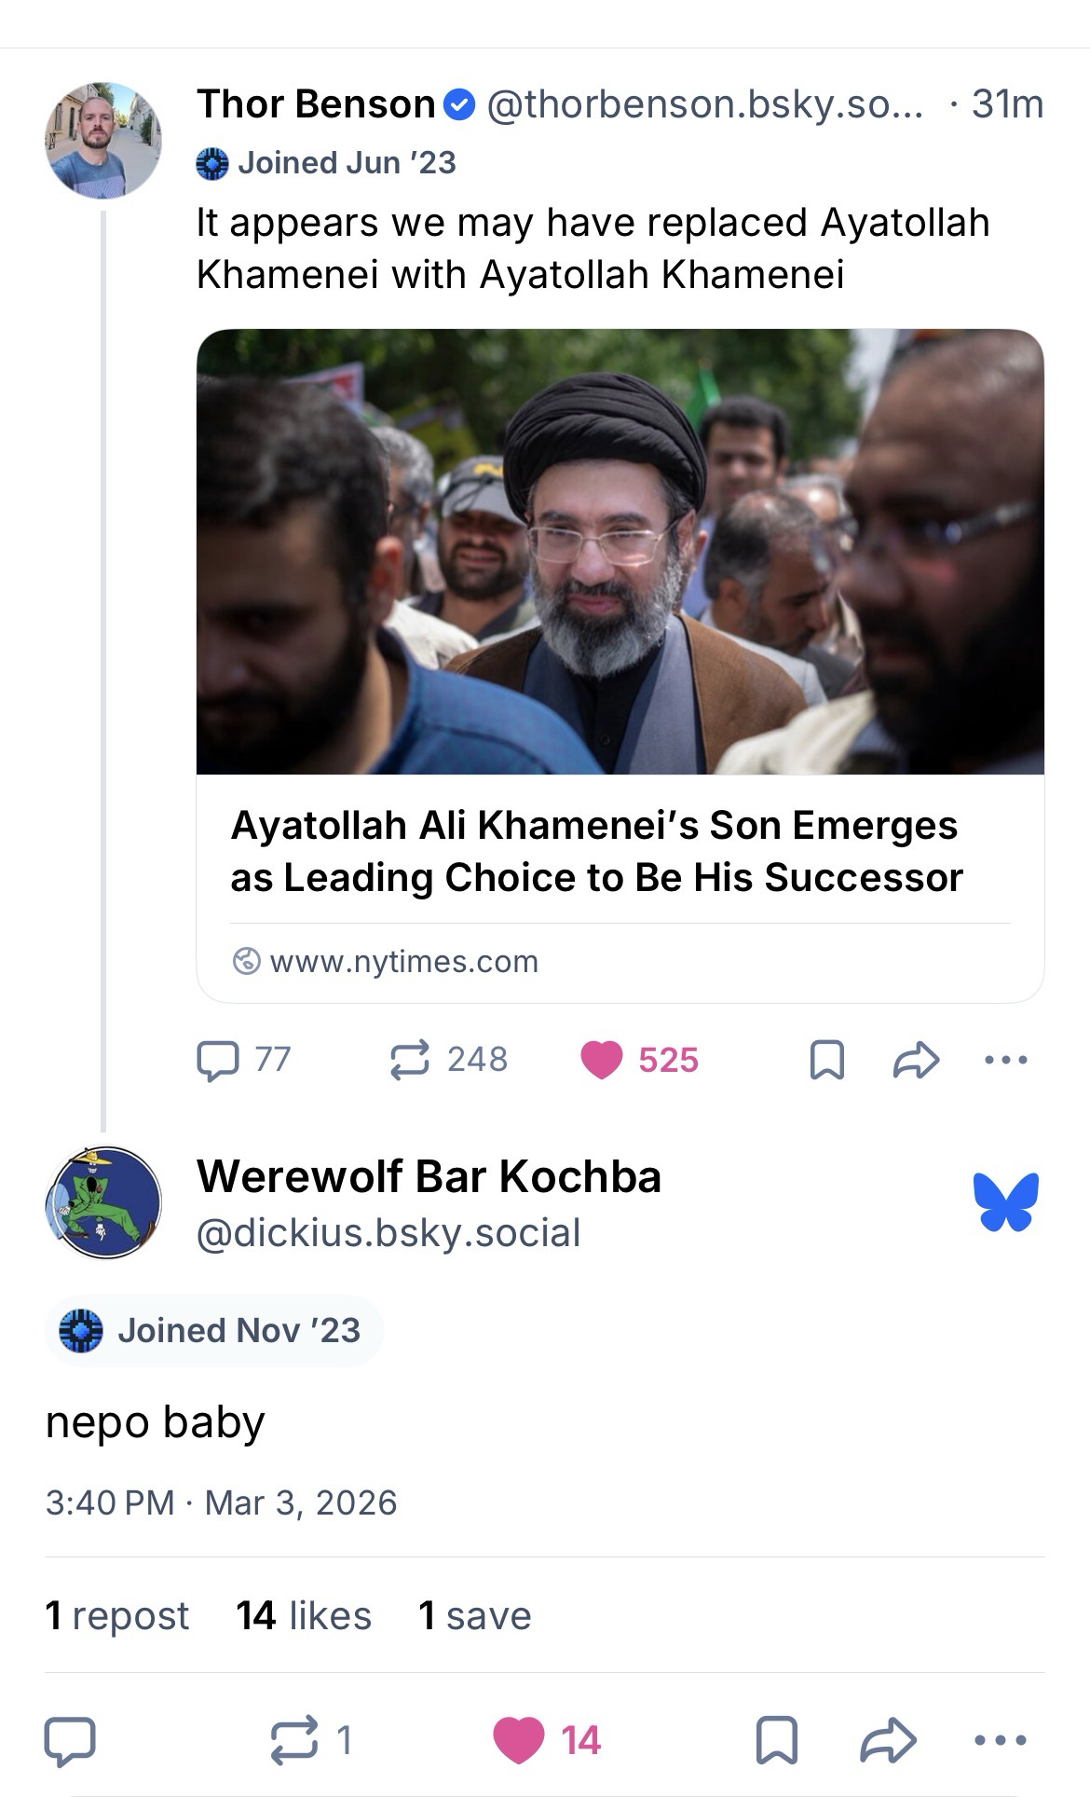Image resolution: width=1090 pixels, height=1797 pixels.
Task: Open more options for nepo baby post
Action: [1001, 1740]
